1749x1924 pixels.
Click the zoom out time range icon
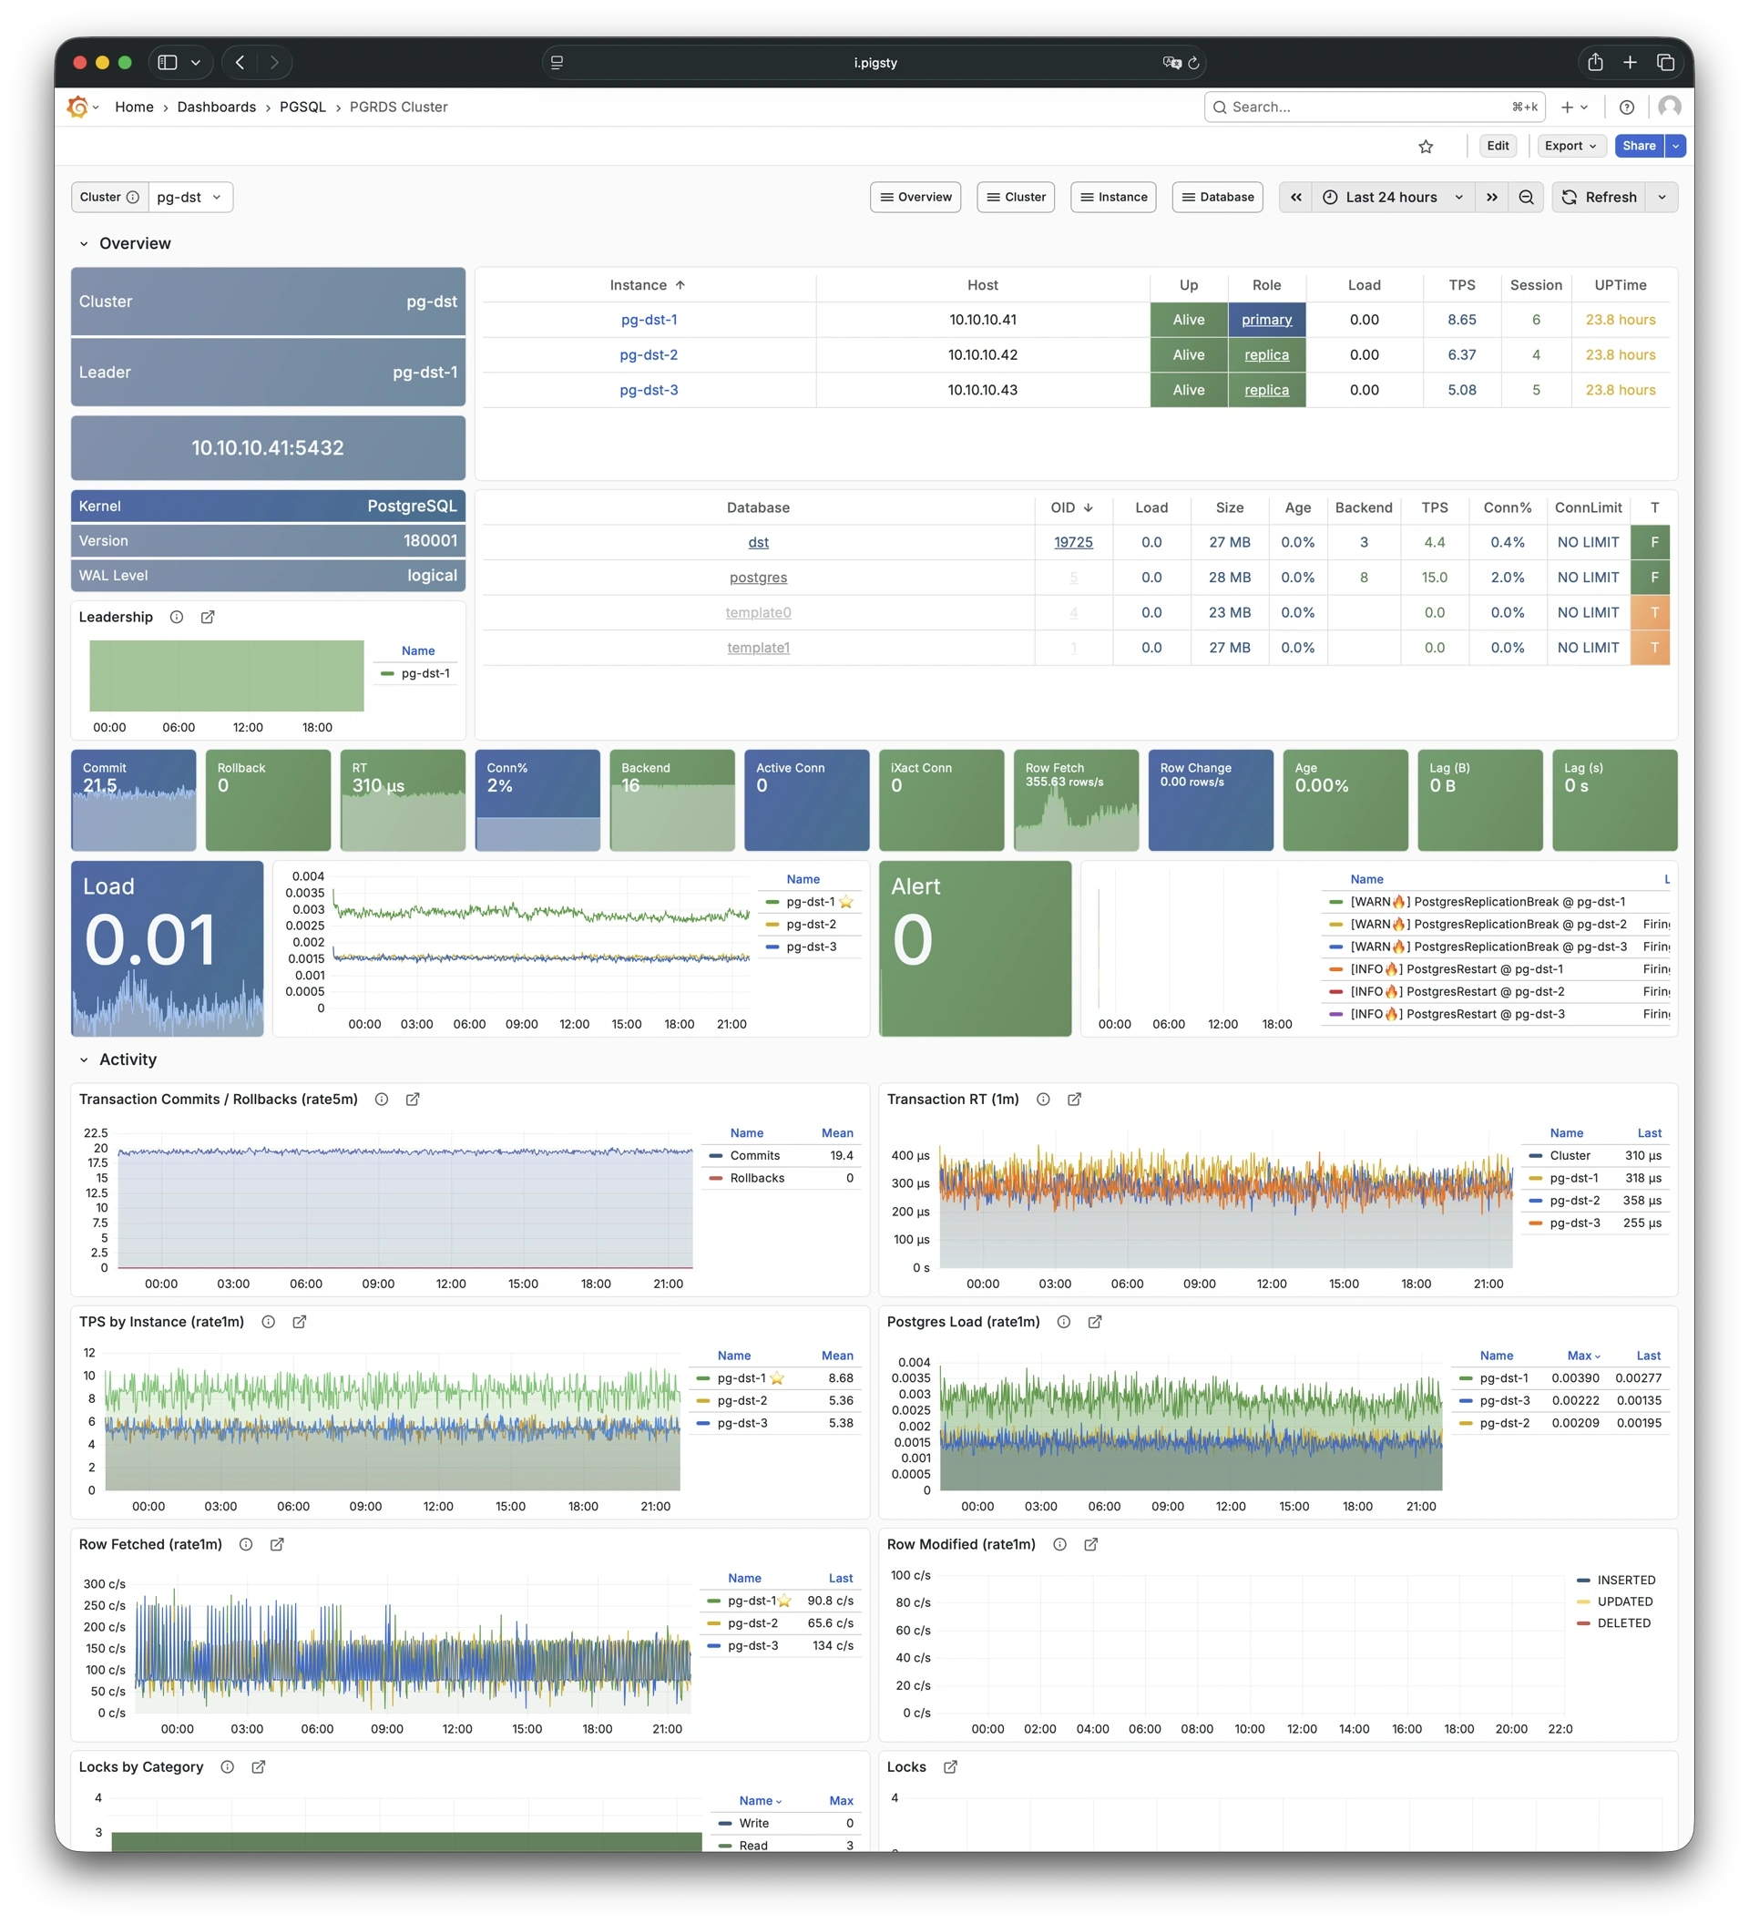pyautogui.click(x=1526, y=198)
